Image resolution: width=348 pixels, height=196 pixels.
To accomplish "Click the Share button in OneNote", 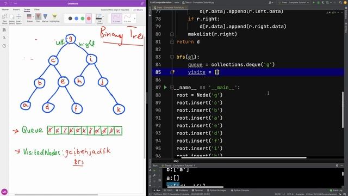I will click(x=138, y=10).
